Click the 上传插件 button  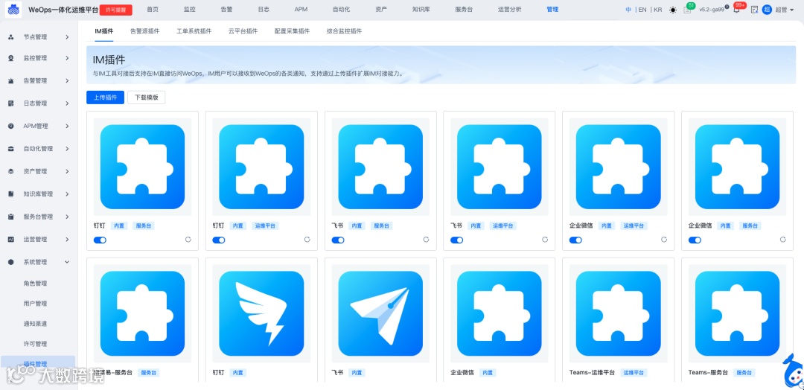click(105, 97)
